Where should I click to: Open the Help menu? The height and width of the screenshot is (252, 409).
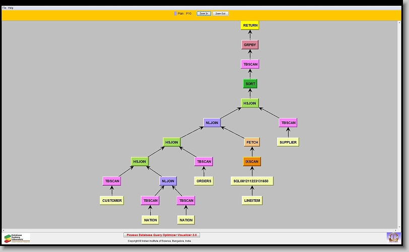click(x=11, y=8)
